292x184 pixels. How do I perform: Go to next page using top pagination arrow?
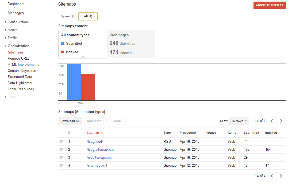point(281,121)
